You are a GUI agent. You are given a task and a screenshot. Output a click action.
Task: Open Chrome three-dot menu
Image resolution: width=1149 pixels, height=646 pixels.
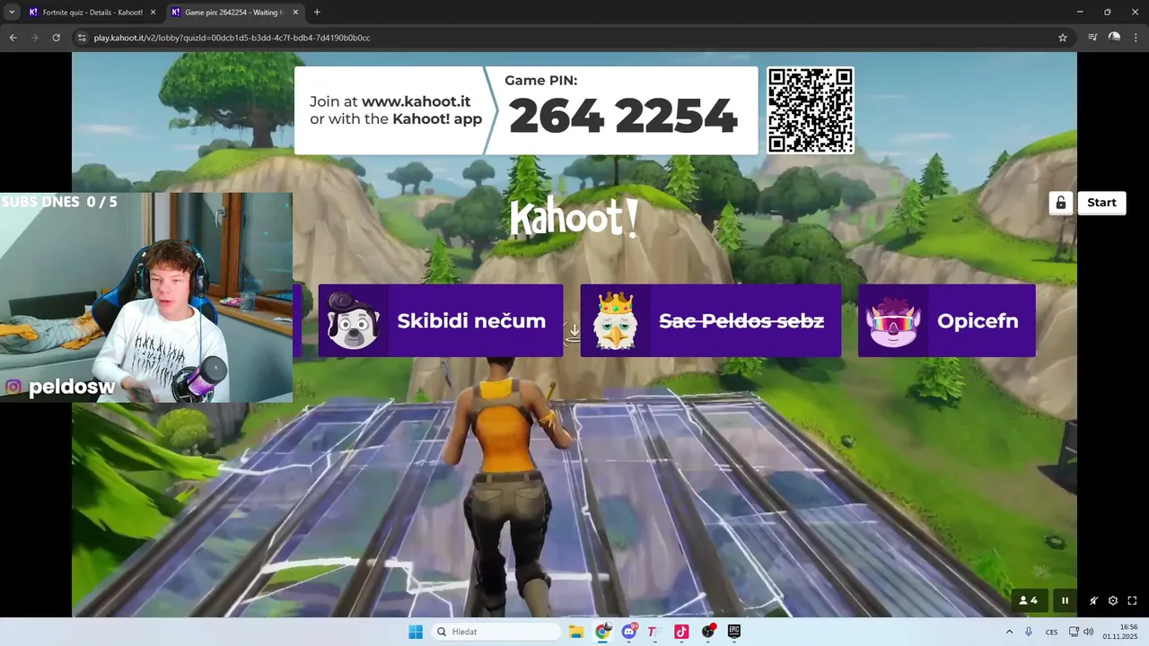[1136, 38]
